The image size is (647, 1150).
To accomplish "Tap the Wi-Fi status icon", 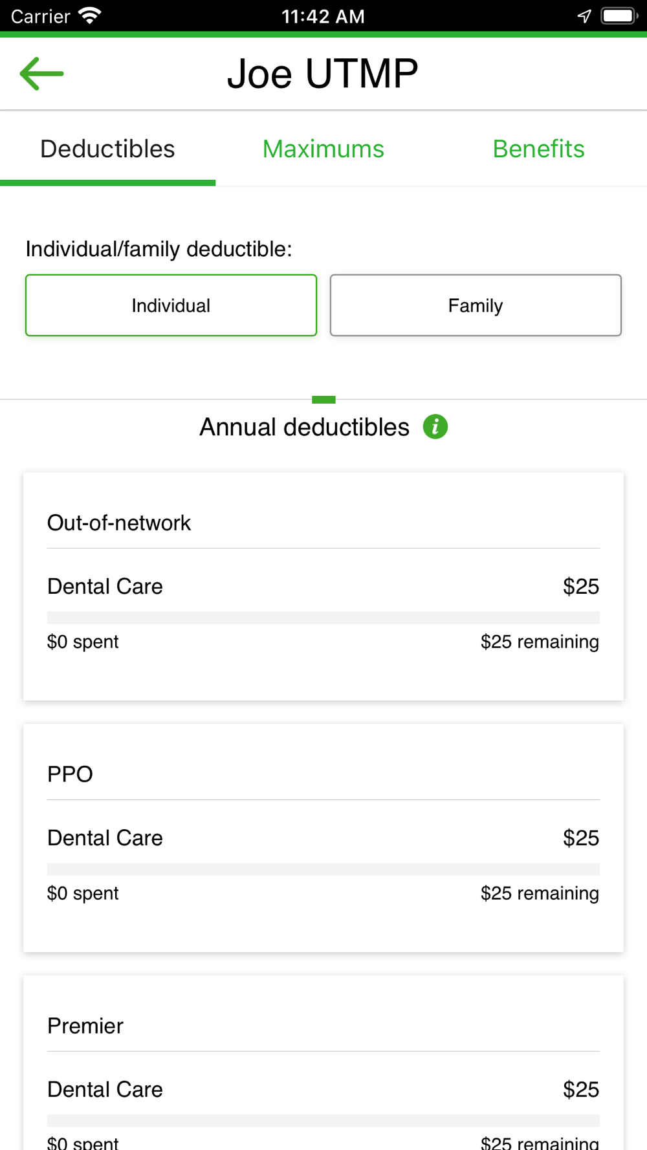I will 89,16.
